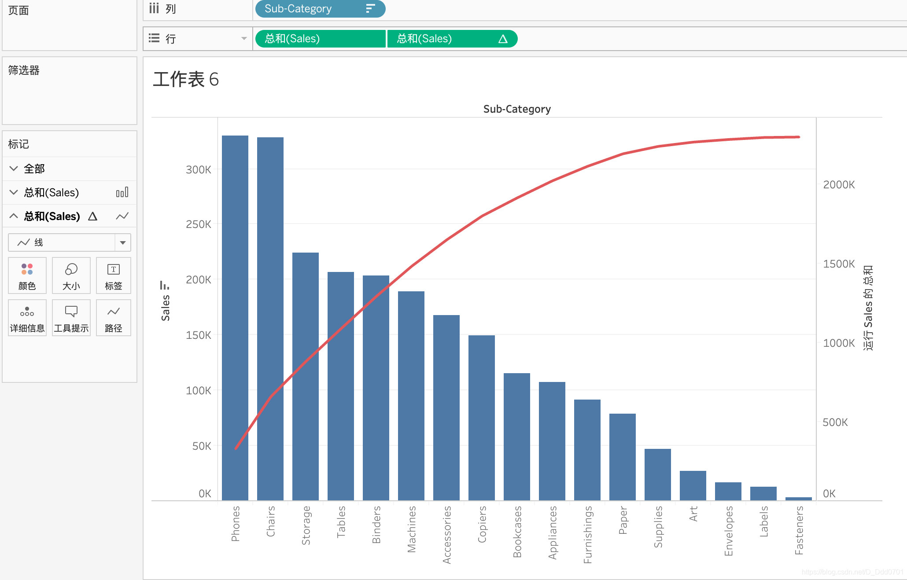Viewport: 907px width, 580px height.
Task: Click the first 总和(Sales) pill on Rows shelf
Action: click(x=320, y=39)
